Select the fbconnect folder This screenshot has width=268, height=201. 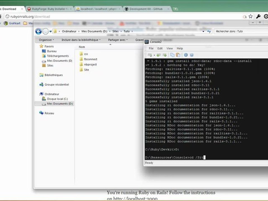click(x=88, y=59)
